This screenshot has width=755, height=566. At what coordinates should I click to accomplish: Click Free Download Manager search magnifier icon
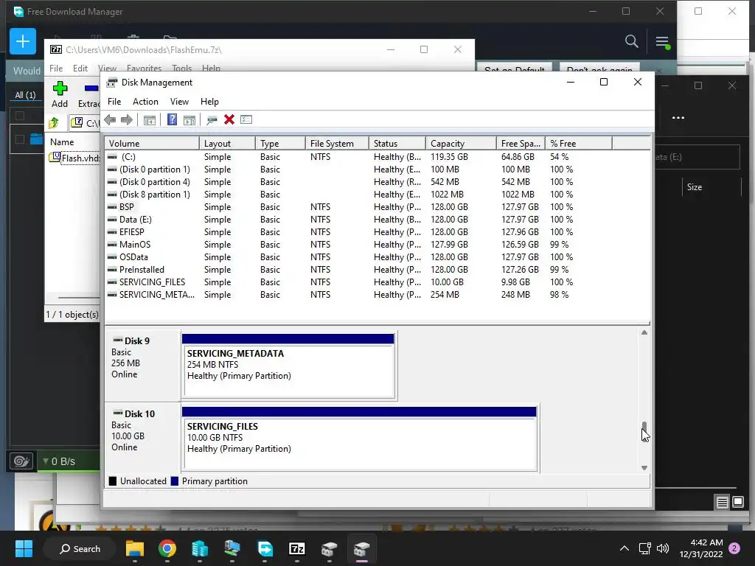coord(632,41)
